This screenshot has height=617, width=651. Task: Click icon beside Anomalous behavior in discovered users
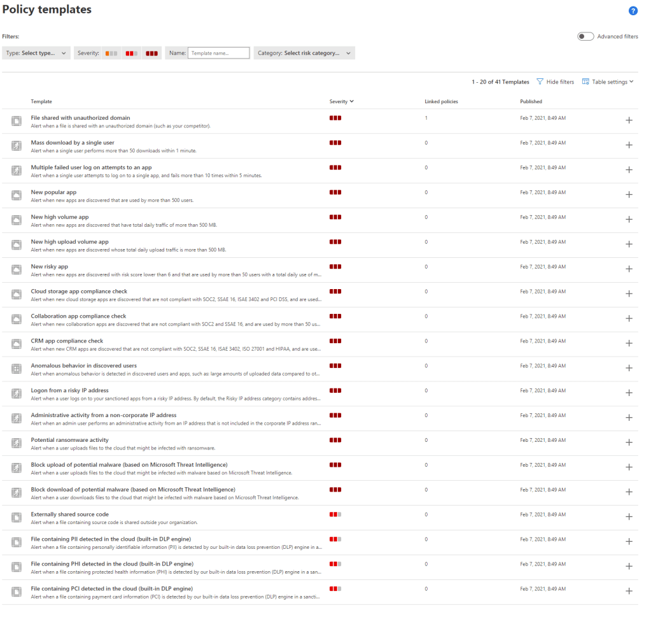(17, 368)
